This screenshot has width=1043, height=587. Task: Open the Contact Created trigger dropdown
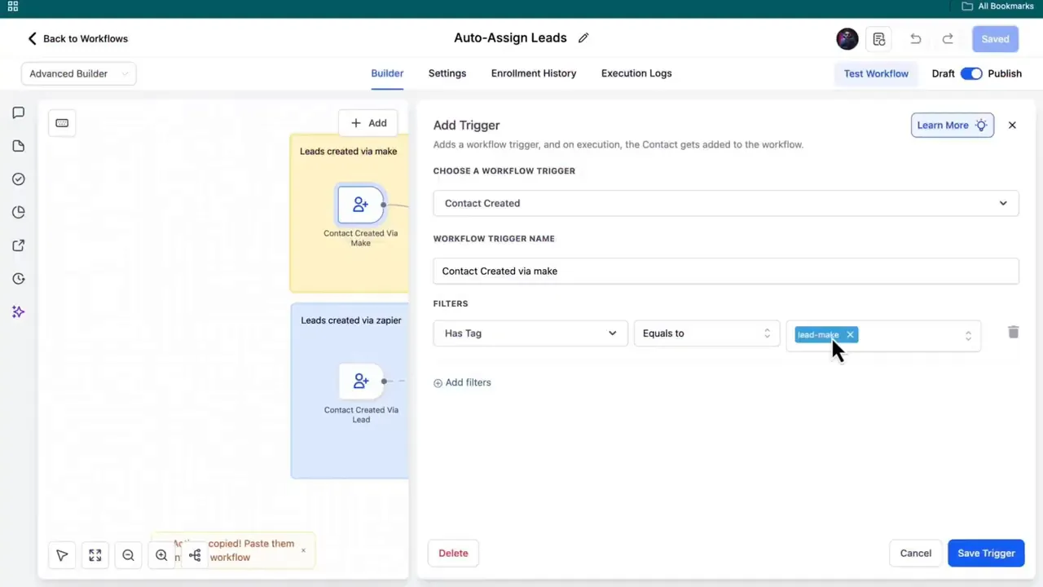[725, 203]
